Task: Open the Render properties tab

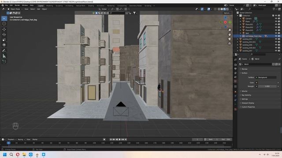Action: pyautogui.click(x=235, y=65)
